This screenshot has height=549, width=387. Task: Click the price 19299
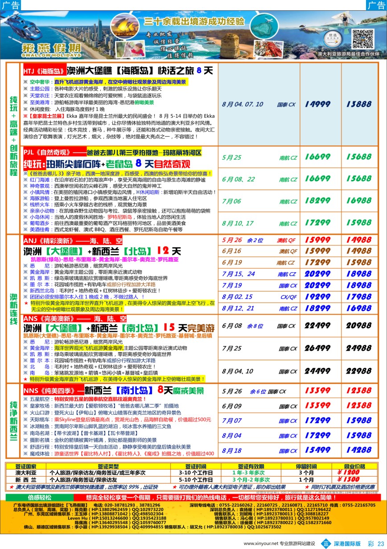click(318, 297)
